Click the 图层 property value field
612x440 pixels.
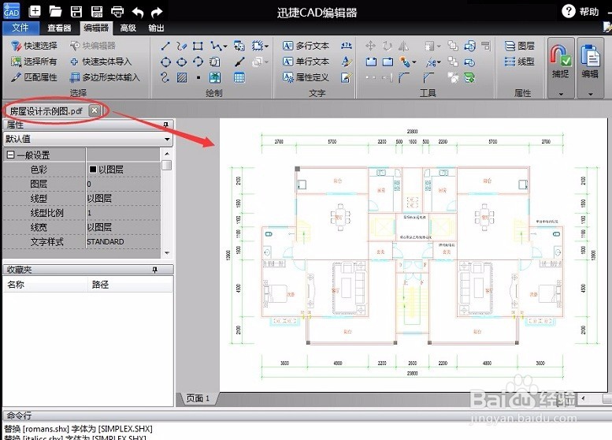[123, 184]
